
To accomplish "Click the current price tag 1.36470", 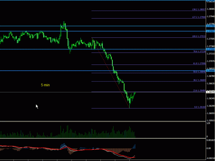I will point(211,92).
